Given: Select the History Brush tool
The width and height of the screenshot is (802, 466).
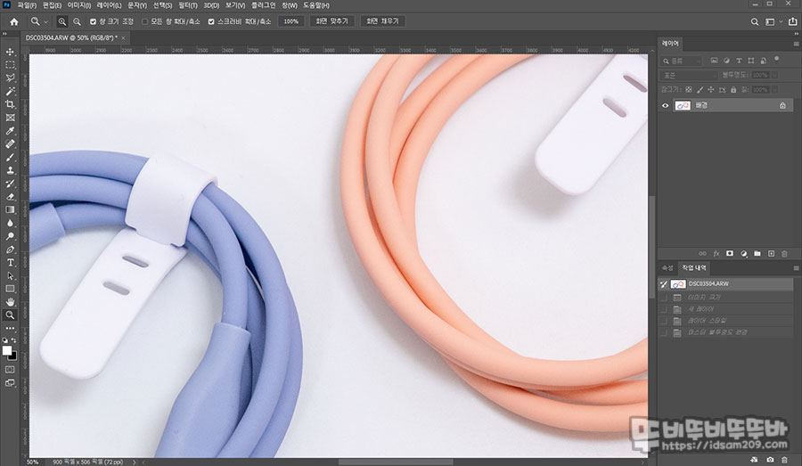Looking at the screenshot, I should 10,184.
